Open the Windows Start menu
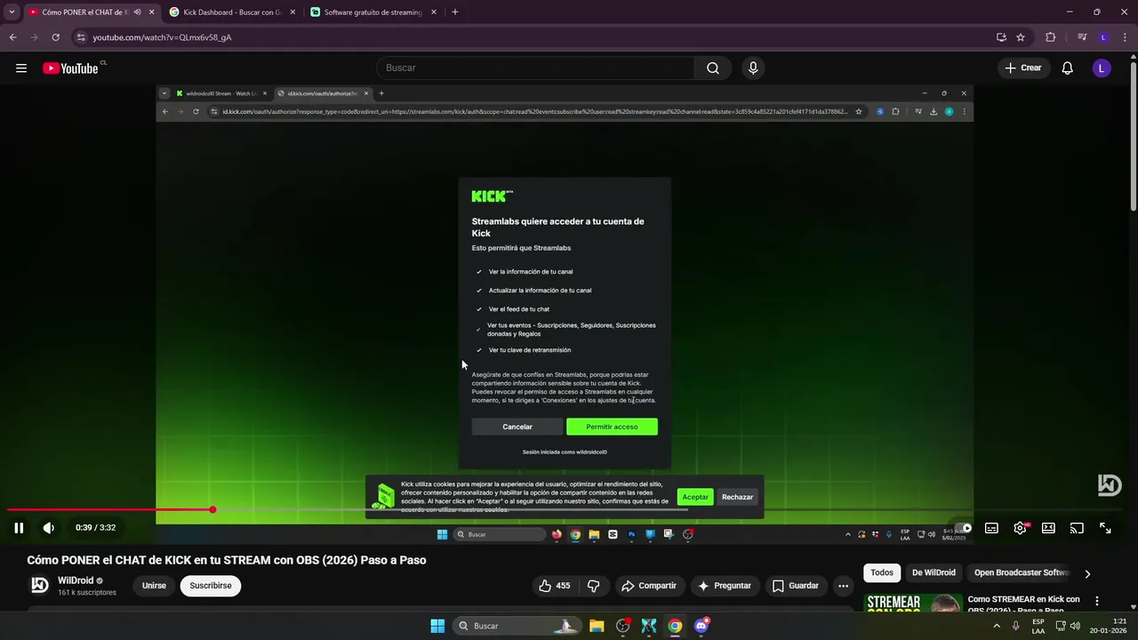This screenshot has height=640, width=1138. coord(437,626)
